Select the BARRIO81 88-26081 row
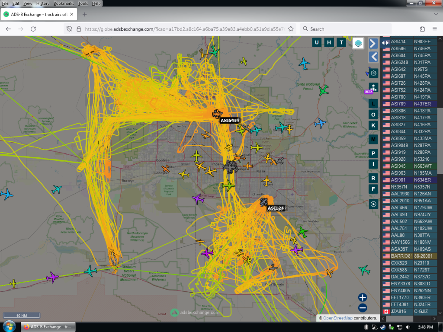 [410, 256]
